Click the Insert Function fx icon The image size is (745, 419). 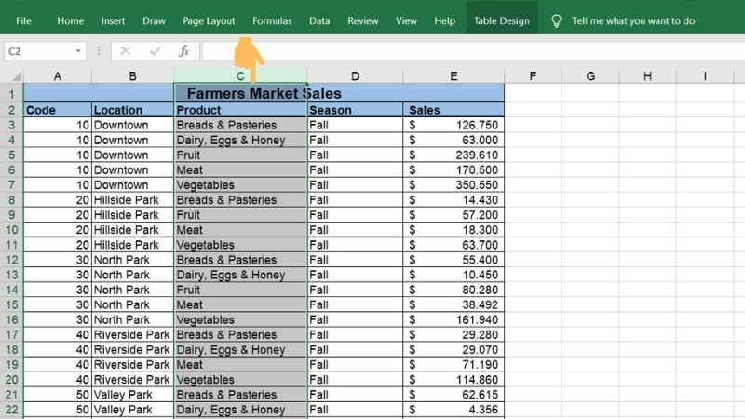click(184, 51)
